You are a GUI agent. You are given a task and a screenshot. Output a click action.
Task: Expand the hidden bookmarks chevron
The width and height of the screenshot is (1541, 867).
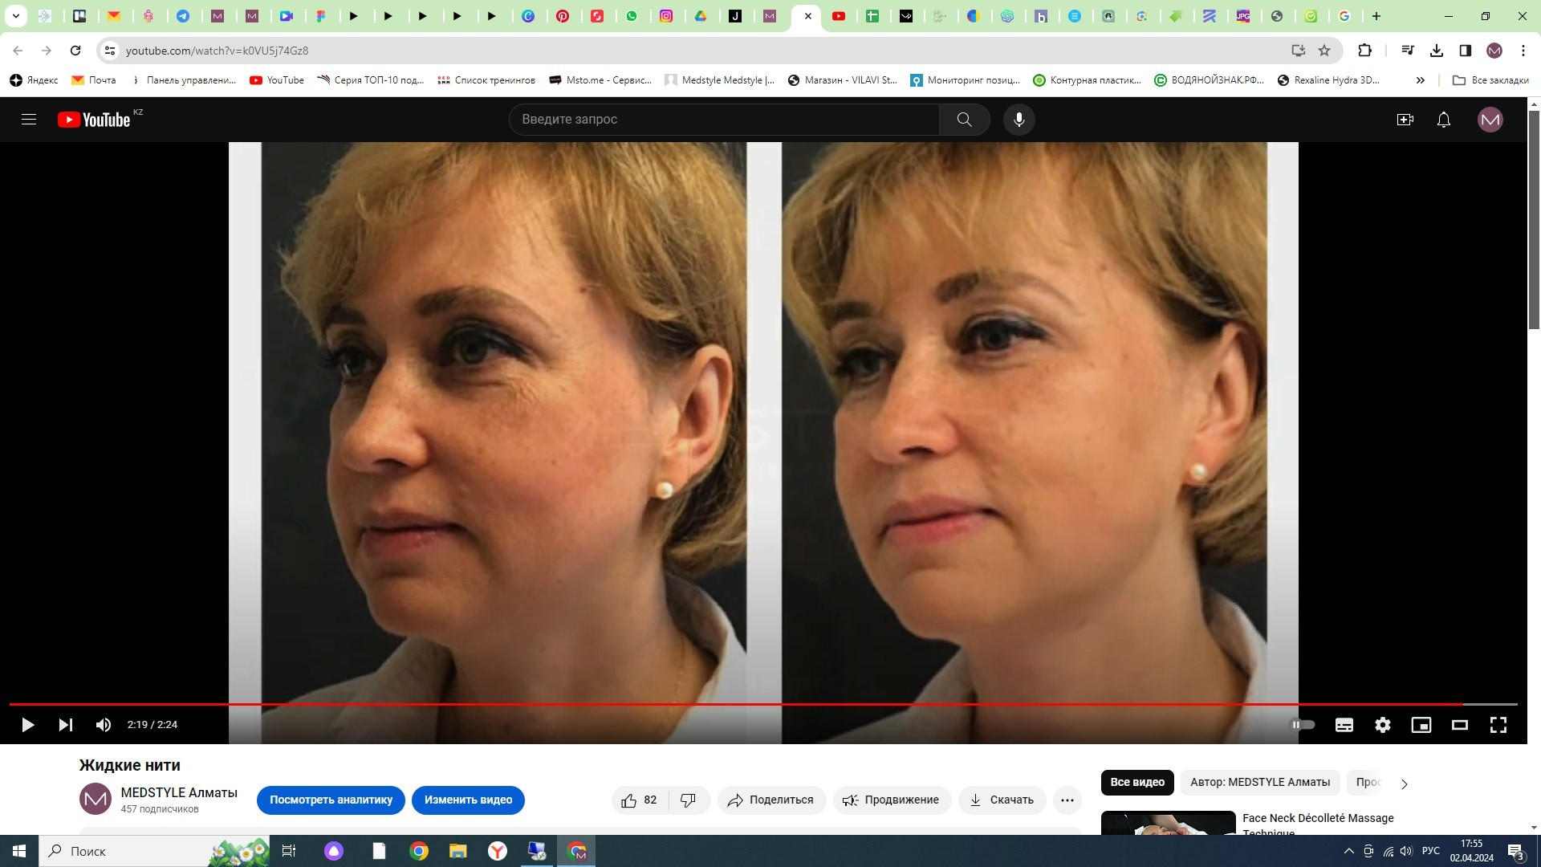coord(1420,80)
